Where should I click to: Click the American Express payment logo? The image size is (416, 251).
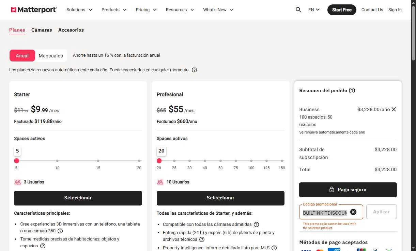[x=334, y=250]
